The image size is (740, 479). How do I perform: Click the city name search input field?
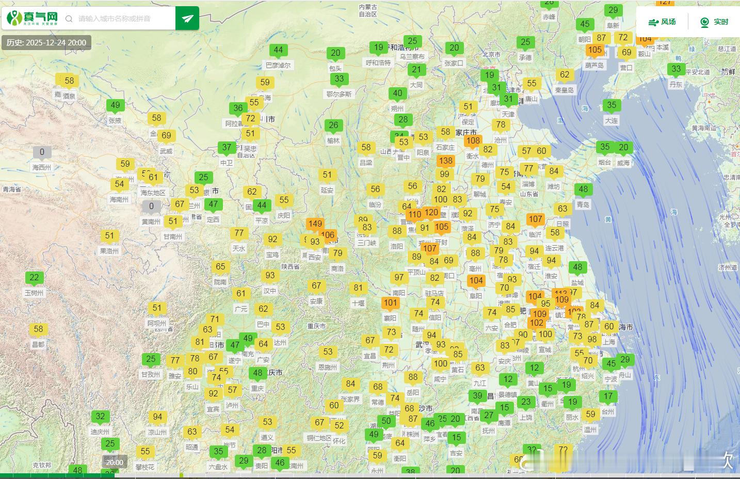[124, 19]
